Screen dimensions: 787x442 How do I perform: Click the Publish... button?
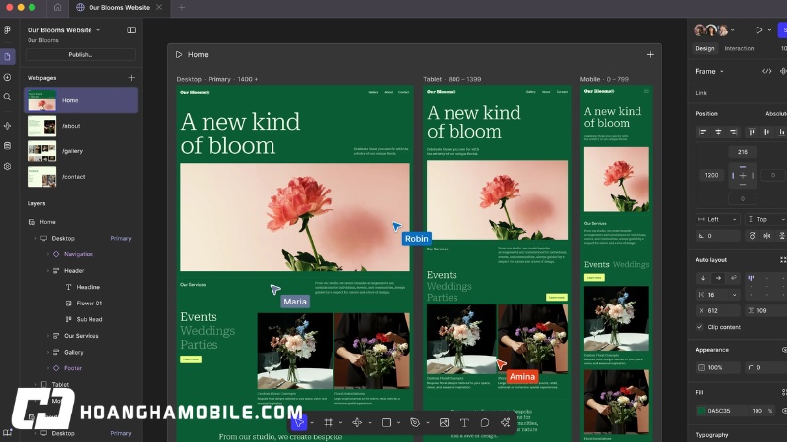click(x=81, y=55)
